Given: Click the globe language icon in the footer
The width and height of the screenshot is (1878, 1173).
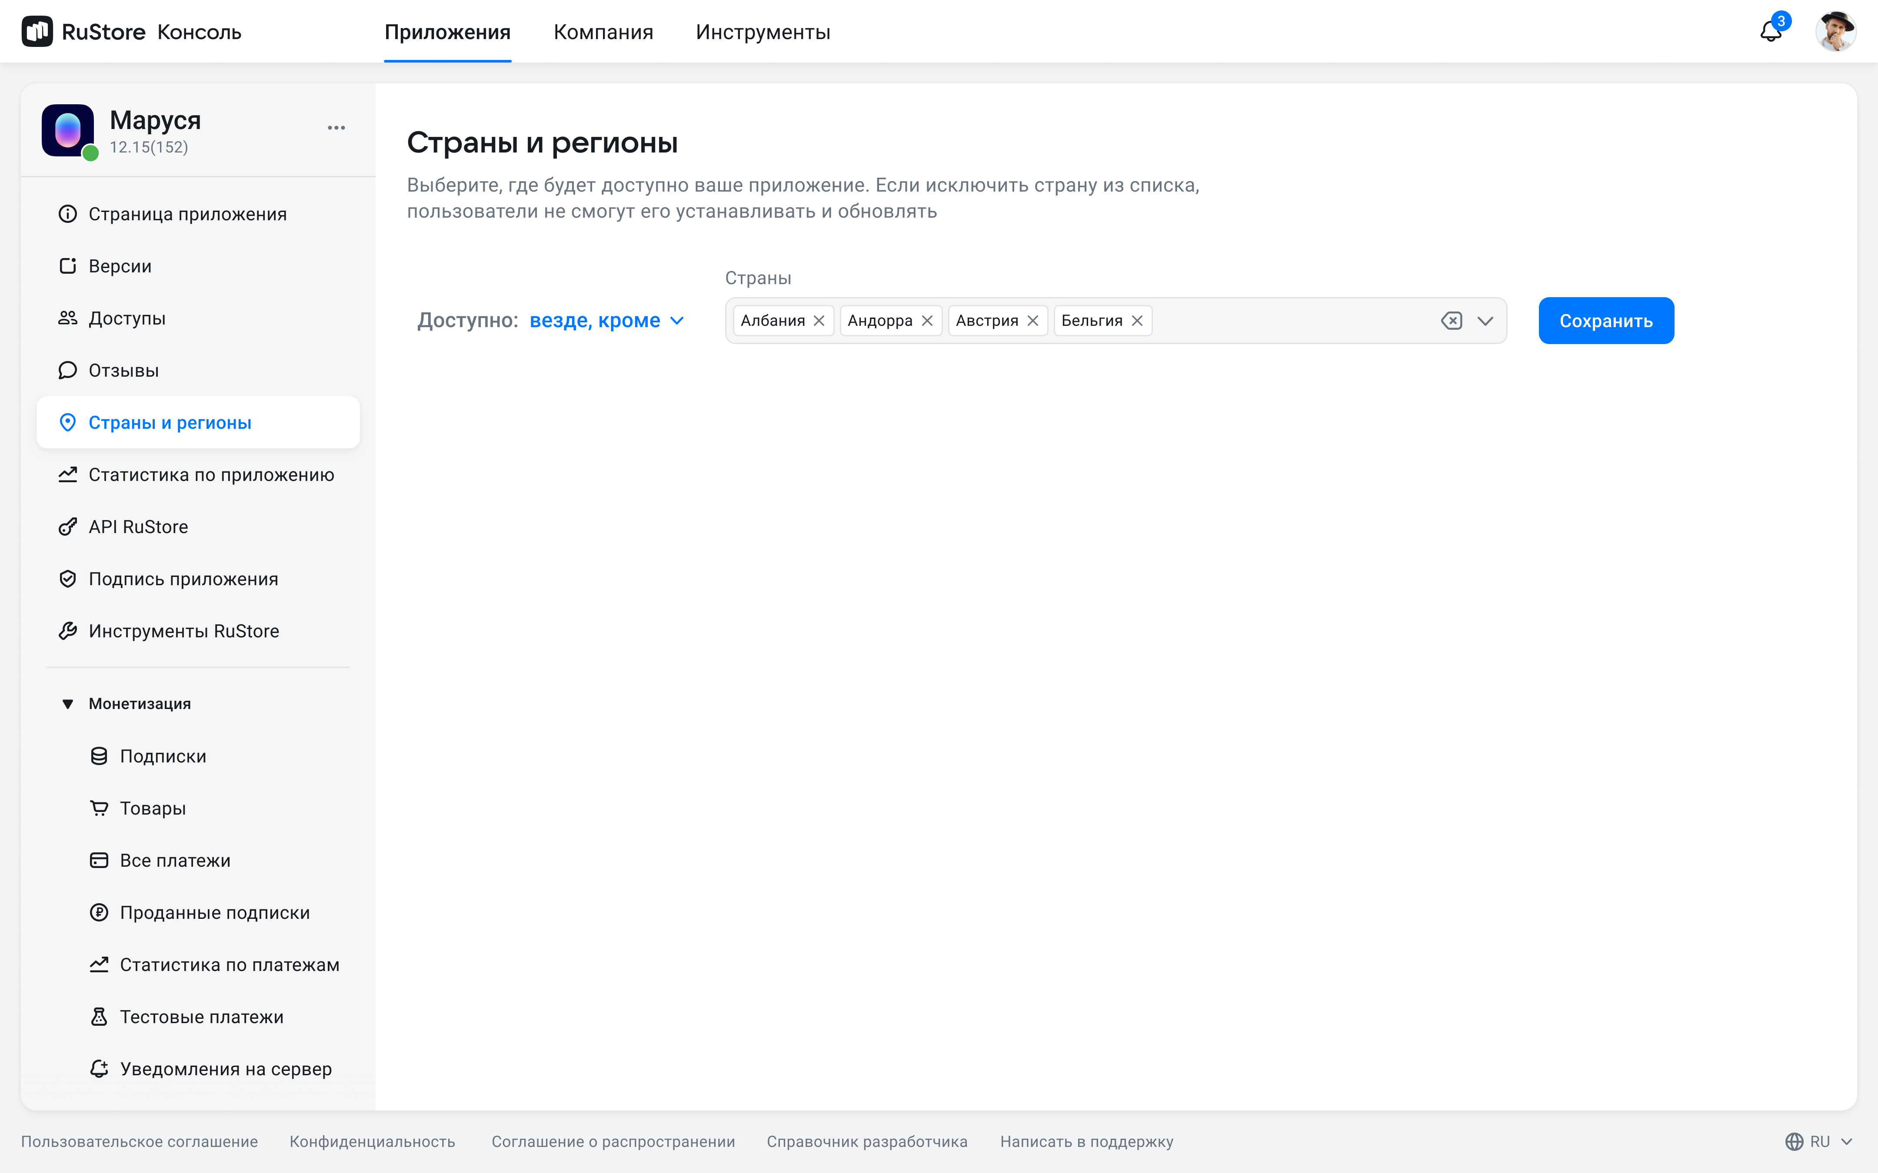Looking at the screenshot, I should tap(1793, 1142).
